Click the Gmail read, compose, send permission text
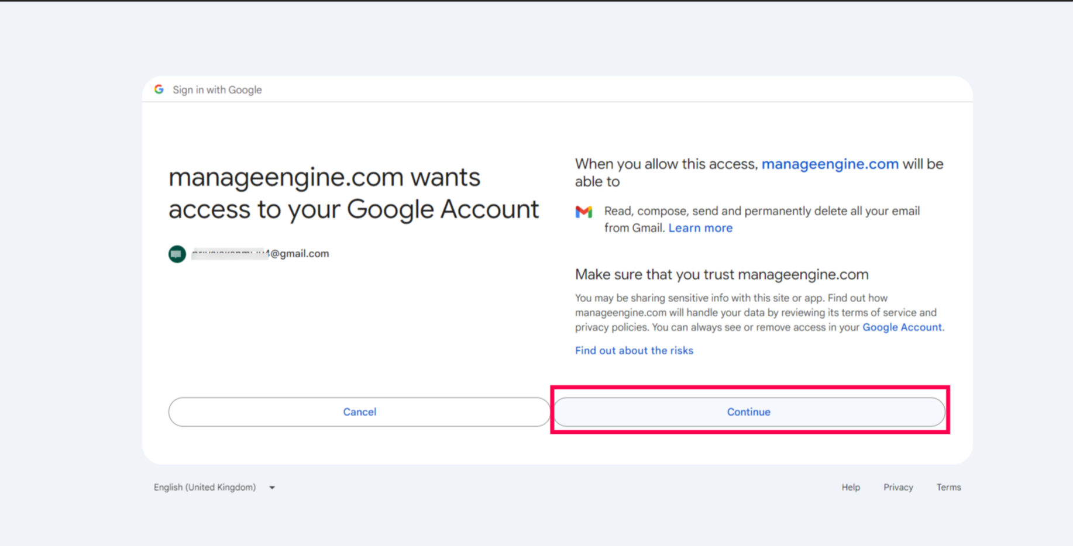The height and width of the screenshot is (546, 1073). [761, 212]
